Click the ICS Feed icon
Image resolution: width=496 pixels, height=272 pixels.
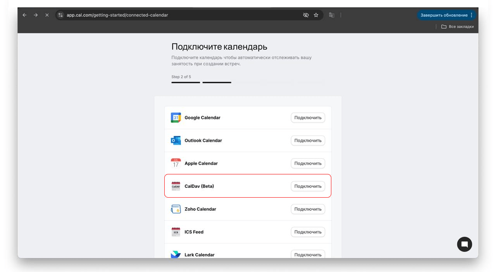click(x=176, y=232)
